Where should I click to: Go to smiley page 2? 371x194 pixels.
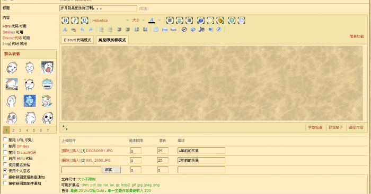(x=13, y=130)
